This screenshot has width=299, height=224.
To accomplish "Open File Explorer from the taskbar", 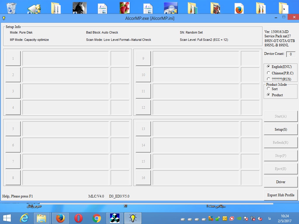I will click(41, 218).
